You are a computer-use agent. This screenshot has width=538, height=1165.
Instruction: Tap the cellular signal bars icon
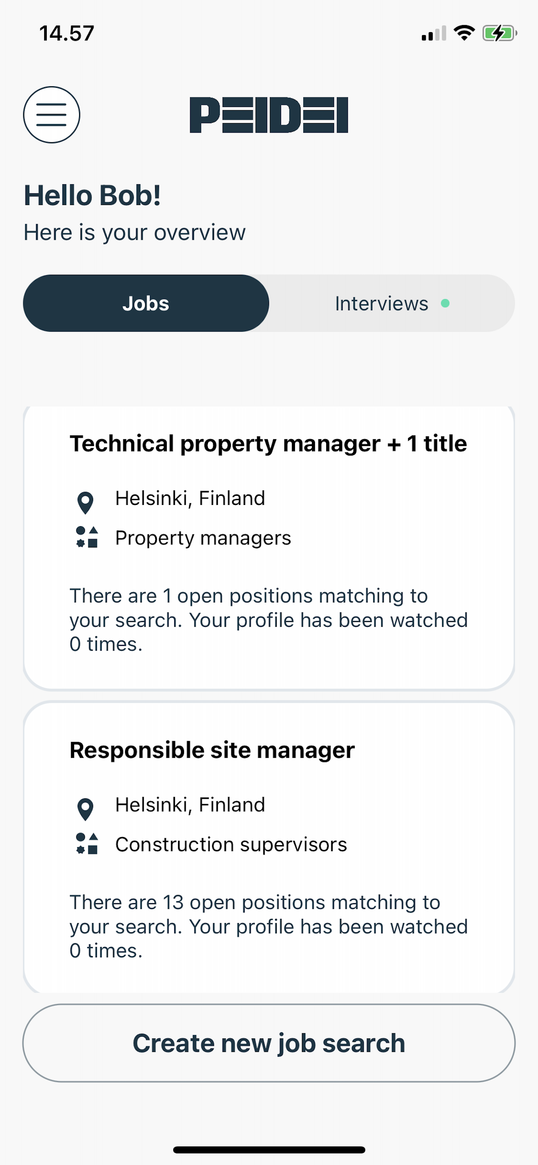pos(434,33)
